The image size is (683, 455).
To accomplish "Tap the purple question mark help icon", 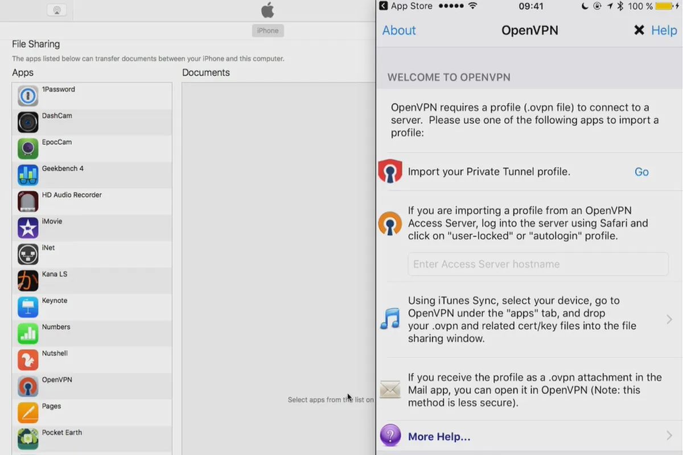I will (390, 436).
